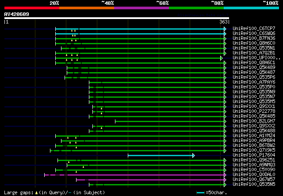The width and height of the screenshot is (283, 196).
Task: Select the UniRef100_Q67W57 hit name
Action: (x=254, y=180)
